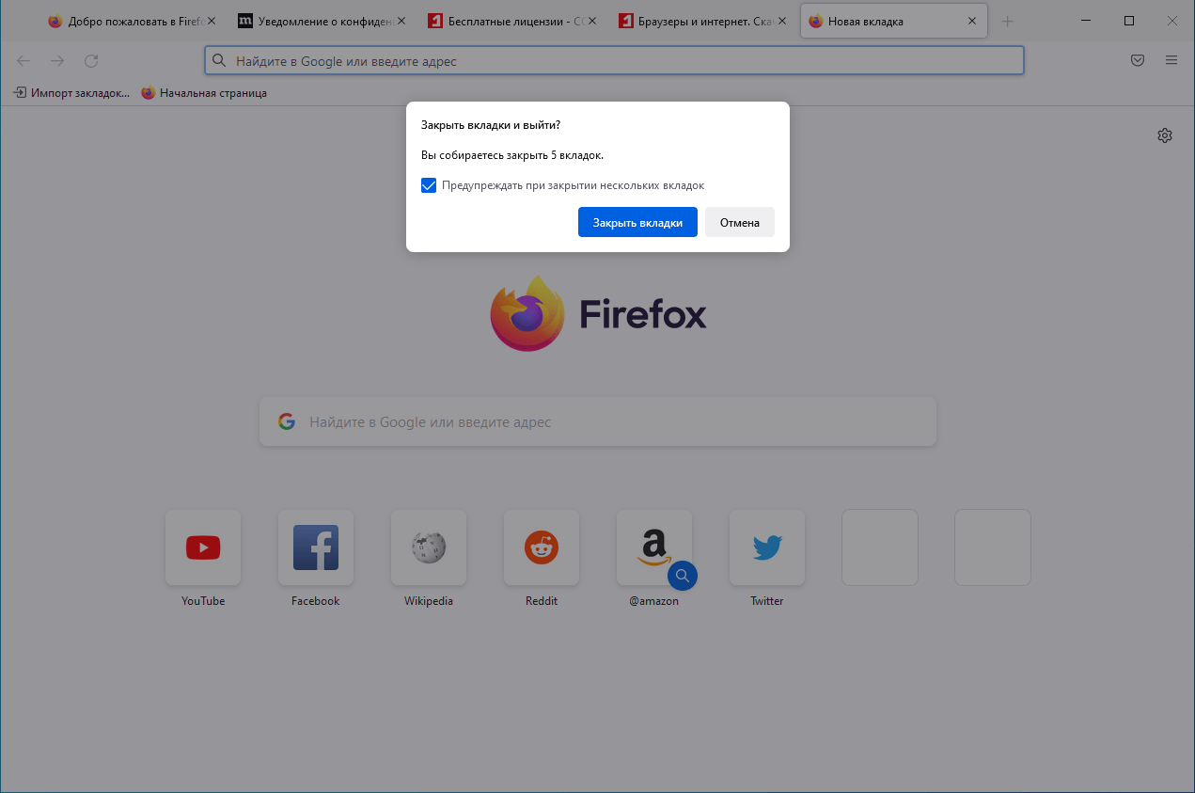Click the Forward navigation arrow

tap(57, 61)
